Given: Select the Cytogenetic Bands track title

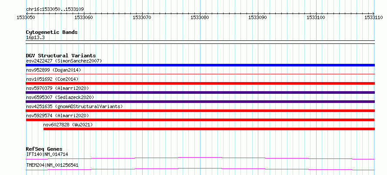Looking at the screenshot, I should click(x=52, y=32).
